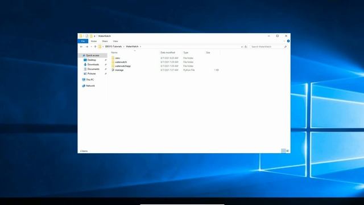Open Downloads in the navigation pane
This screenshot has height=205, width=364.
coord(93,64)
